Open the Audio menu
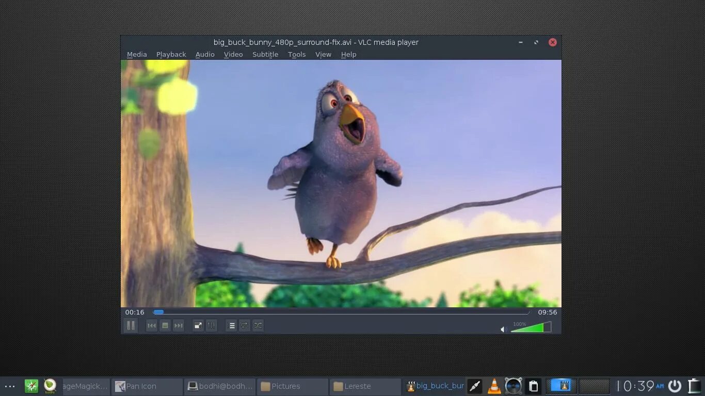Screen dimensions: 705x396 coord(205,54)
